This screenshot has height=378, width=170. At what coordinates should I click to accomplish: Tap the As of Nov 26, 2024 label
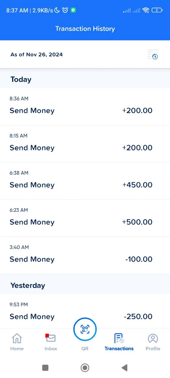(37, 55)
